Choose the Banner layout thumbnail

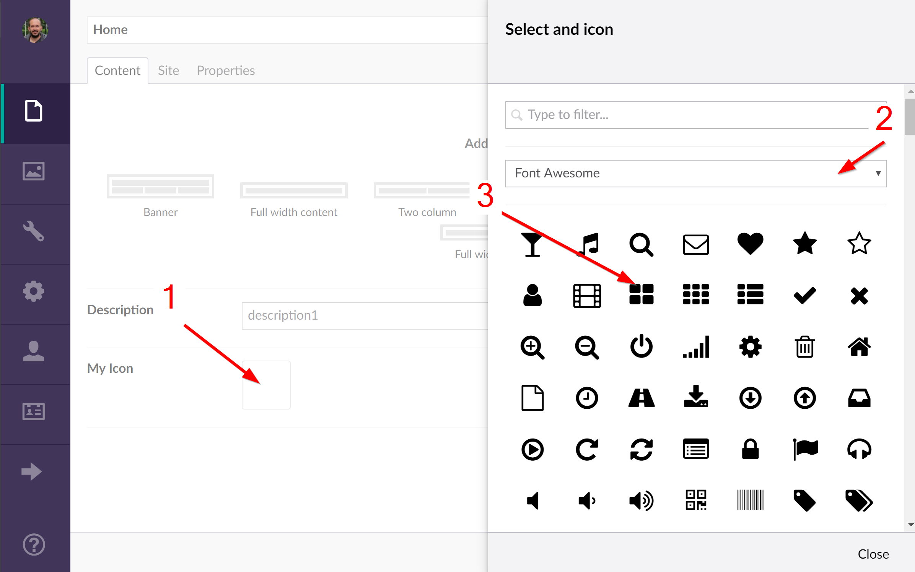[160, 187]
